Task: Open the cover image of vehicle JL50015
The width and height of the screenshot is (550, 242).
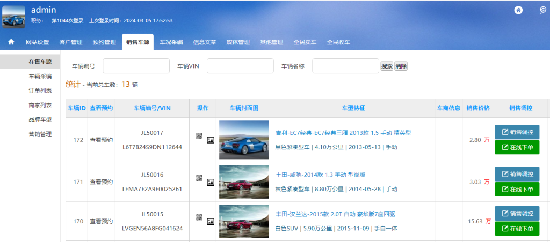Action: [x=244, y=221]
